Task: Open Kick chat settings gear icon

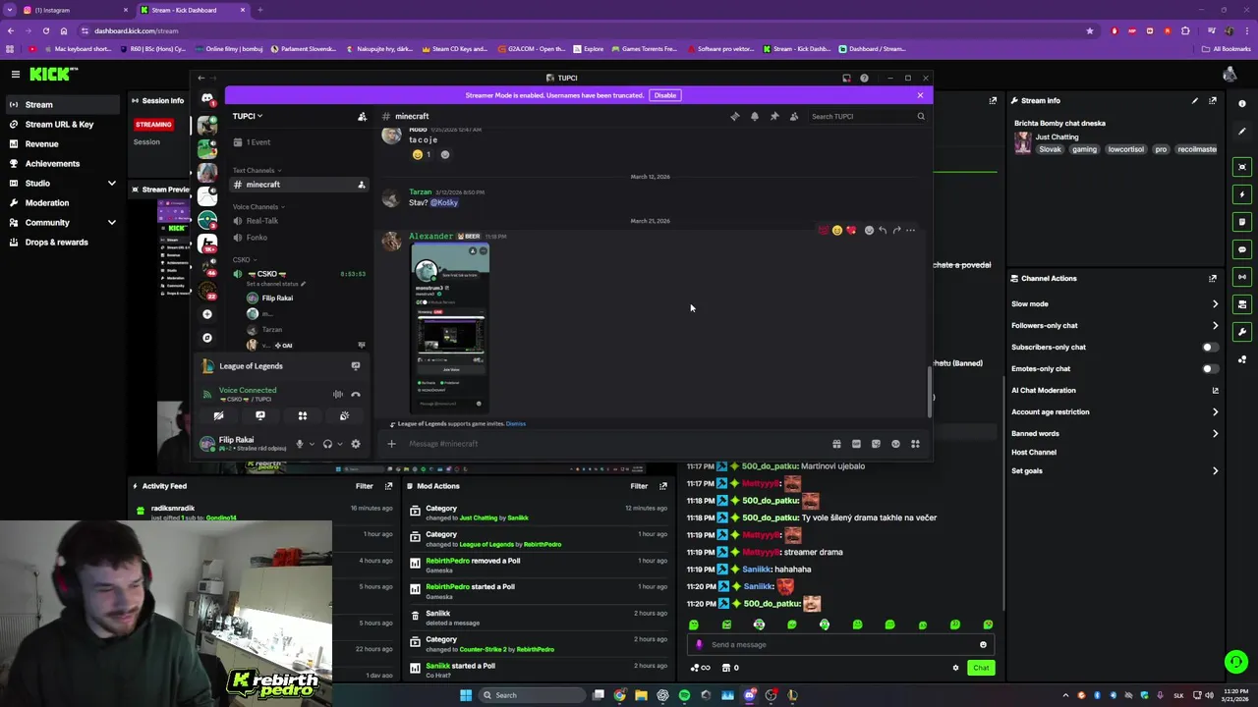Action: [955, 668]
